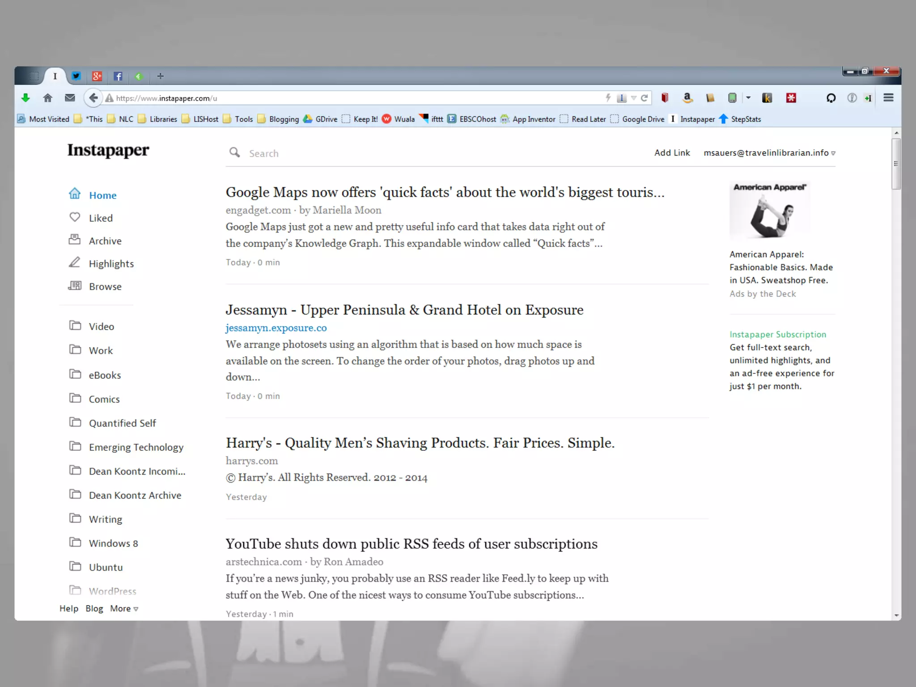The width and height of the screenshot is (916, 687).
Task: Click the Add Link button
Action: [672, 153]
